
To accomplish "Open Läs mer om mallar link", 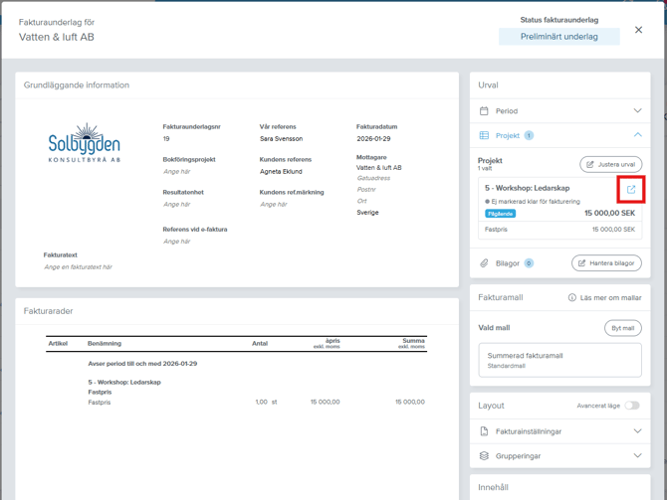I will [x=611, y=297].
